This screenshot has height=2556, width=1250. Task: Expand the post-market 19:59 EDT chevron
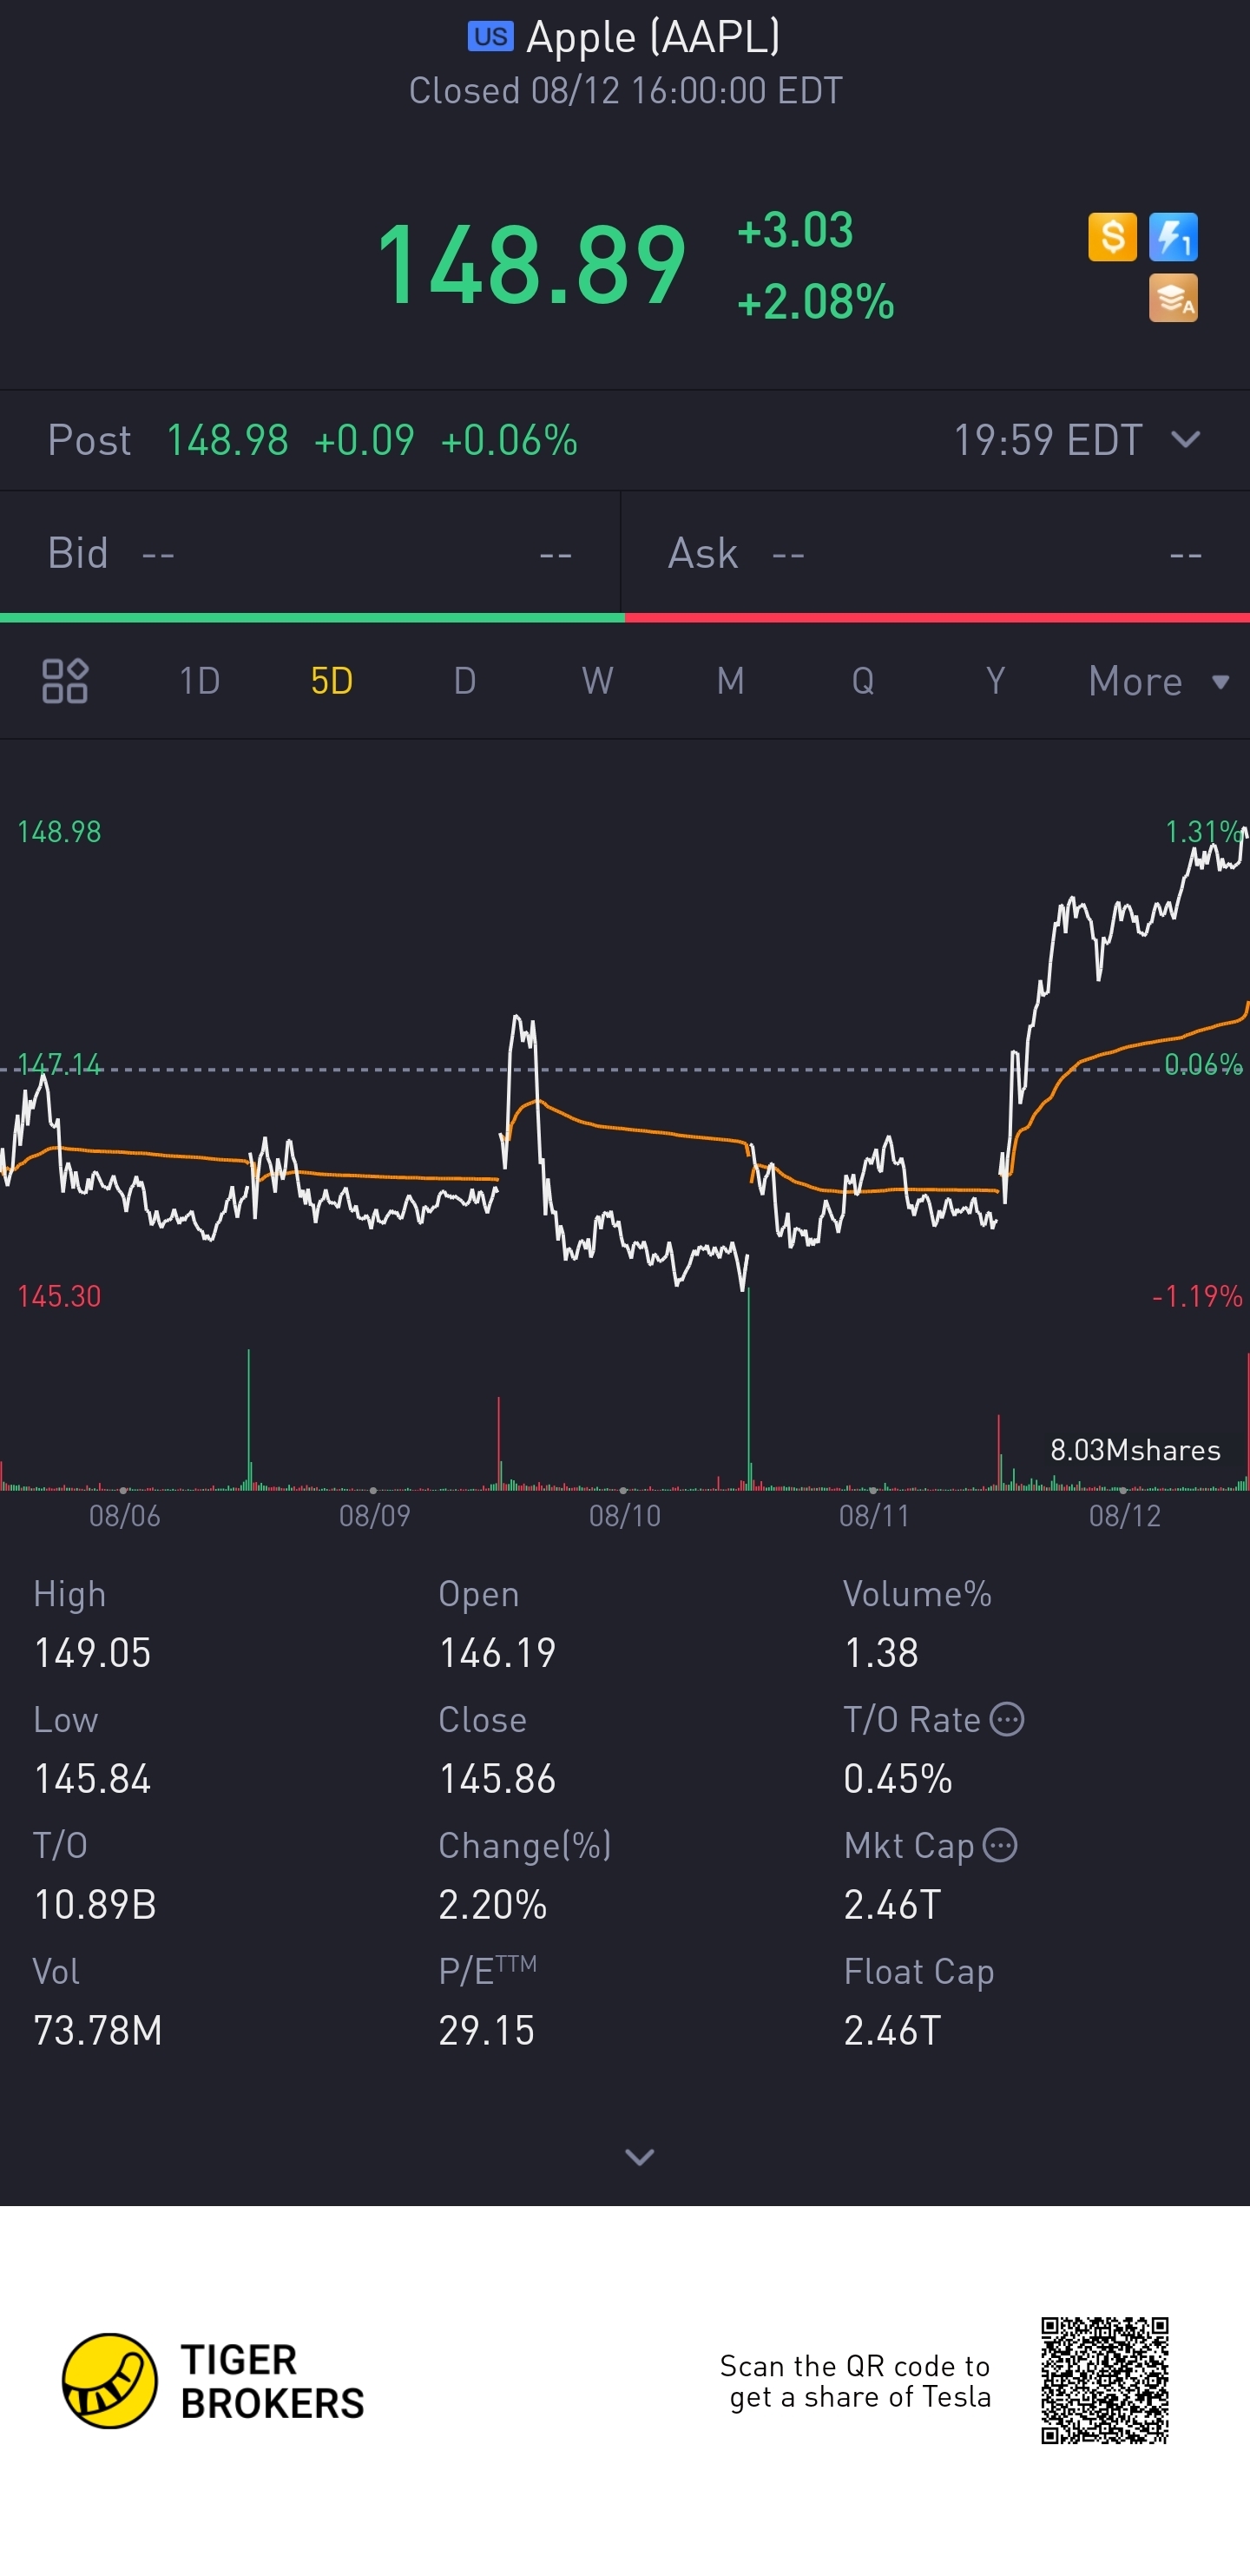1186,439
